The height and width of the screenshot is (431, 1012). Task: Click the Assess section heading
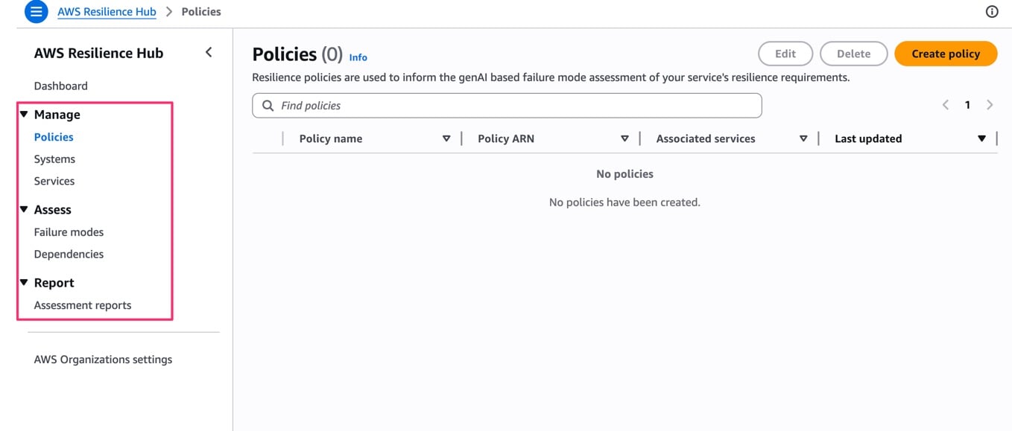[x=52, y=210]
